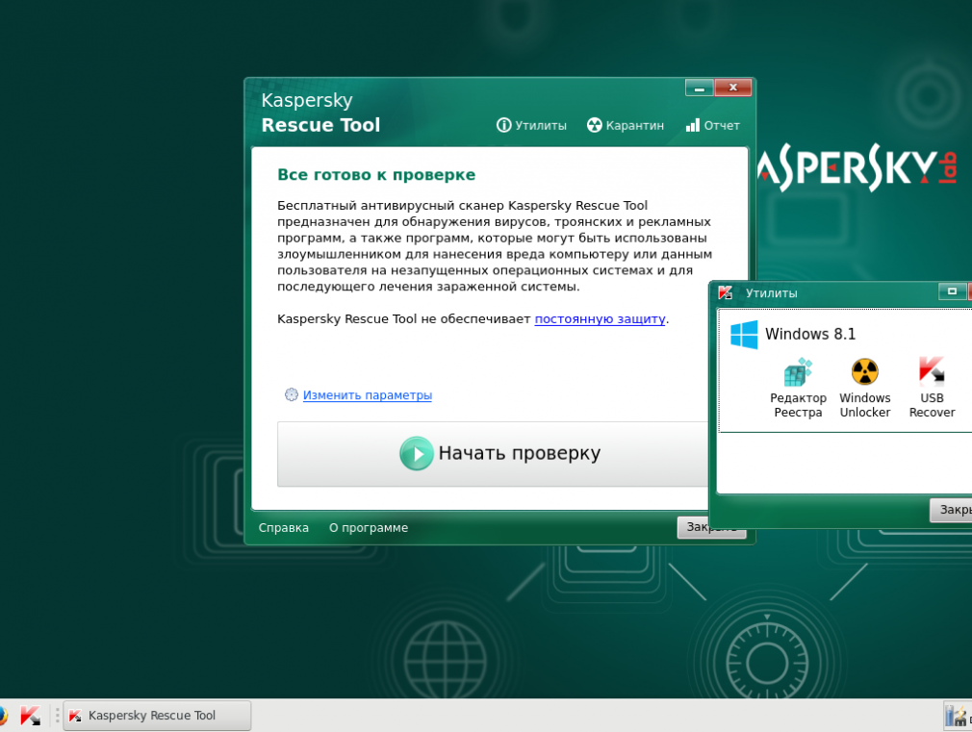
Task: Open the Отчет report section
Action: (x=712, y=125)
